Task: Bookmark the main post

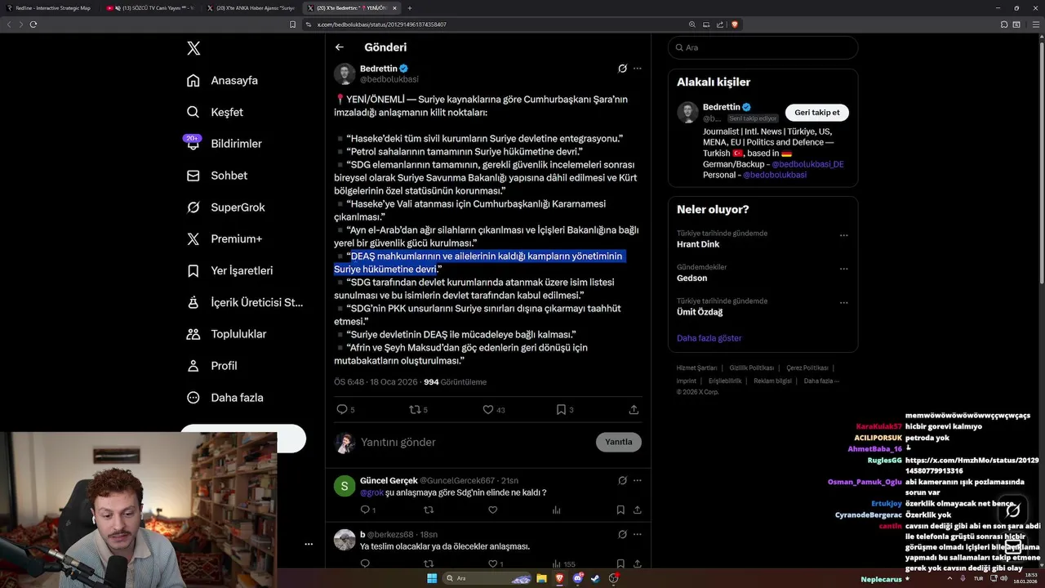Action: pyautogui.click(x=561, y=409)
